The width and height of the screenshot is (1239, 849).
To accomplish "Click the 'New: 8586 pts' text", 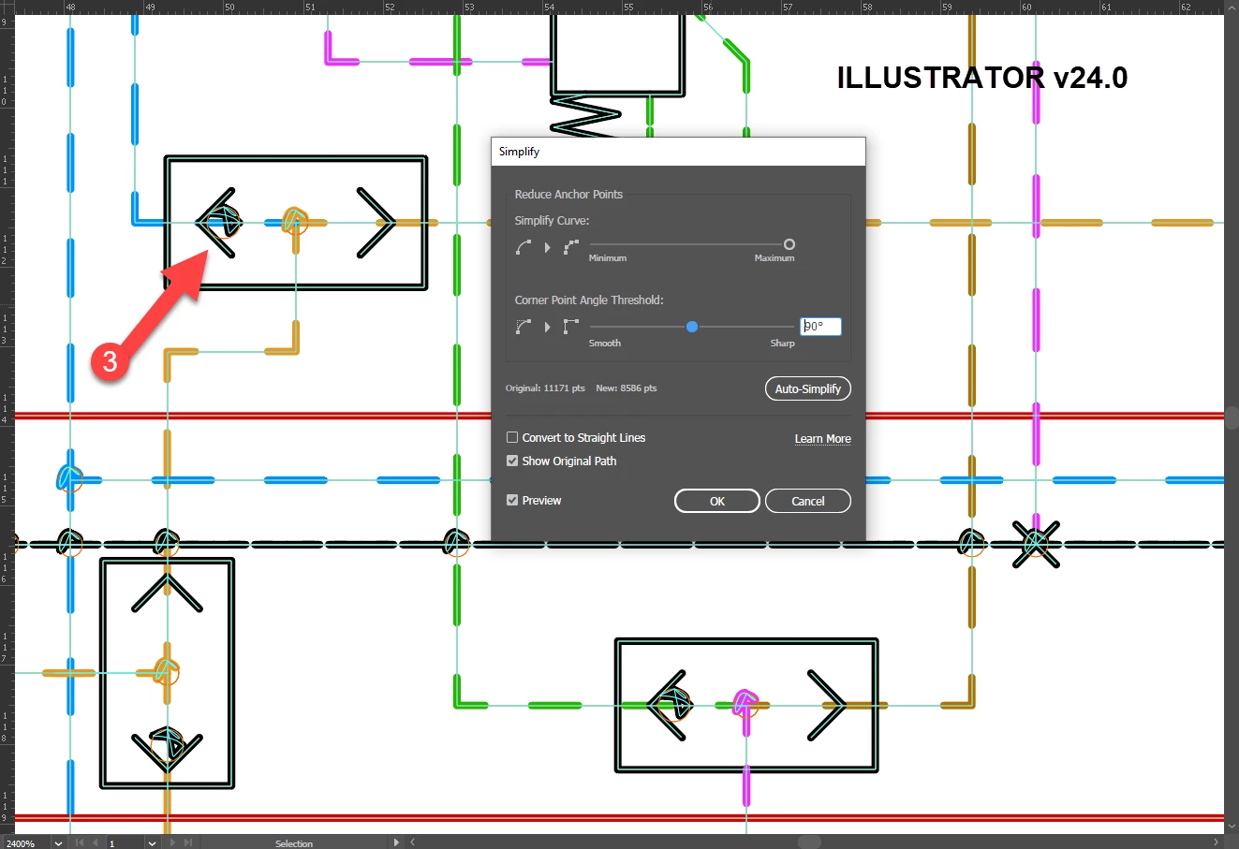I will pyautogui.click(x=626, y=388).
